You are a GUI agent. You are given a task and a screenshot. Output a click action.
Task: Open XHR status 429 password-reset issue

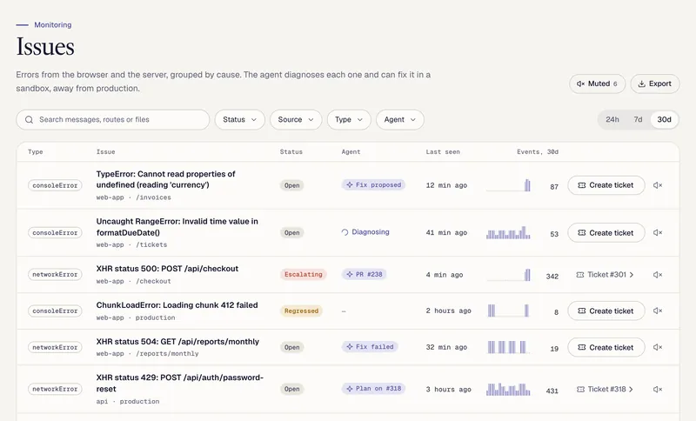(180, 384)
